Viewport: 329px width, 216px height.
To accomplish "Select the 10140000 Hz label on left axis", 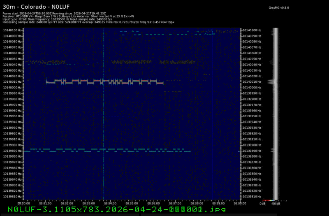I will coord(13,87).
